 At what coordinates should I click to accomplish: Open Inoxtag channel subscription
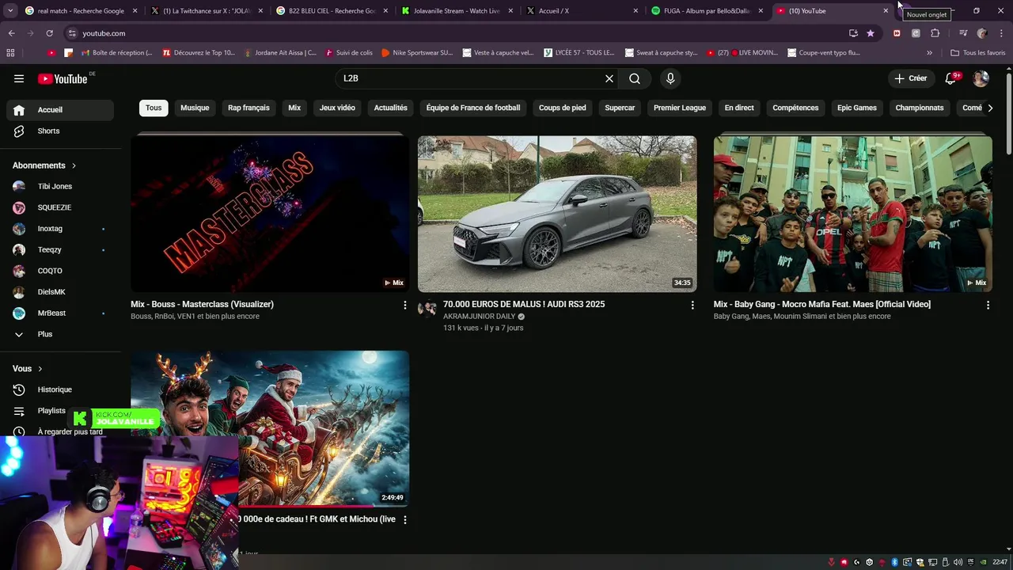click(x=60, y=229)
